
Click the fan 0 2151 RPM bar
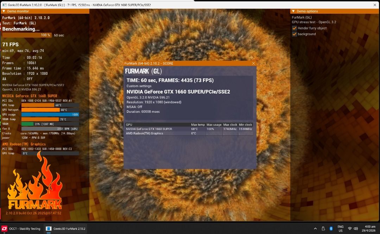tap(50, 129)
